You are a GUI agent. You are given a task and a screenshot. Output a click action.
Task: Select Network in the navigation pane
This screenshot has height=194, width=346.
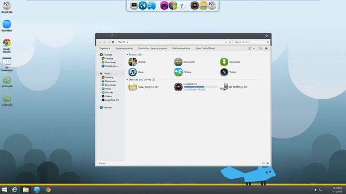coord(106,108)
